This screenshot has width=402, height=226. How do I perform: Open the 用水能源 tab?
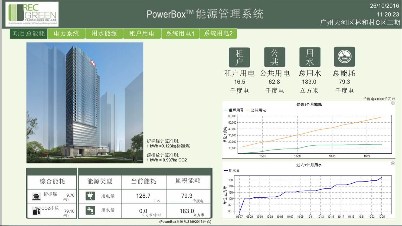(x=104, y=34)
